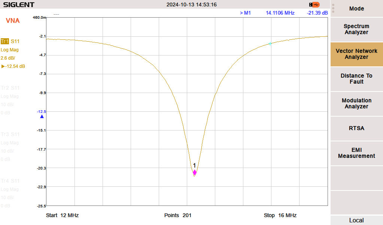This screenshot has height=225, width=383.
Task: Select EMI Measurement mode
Action: point(356,153)
